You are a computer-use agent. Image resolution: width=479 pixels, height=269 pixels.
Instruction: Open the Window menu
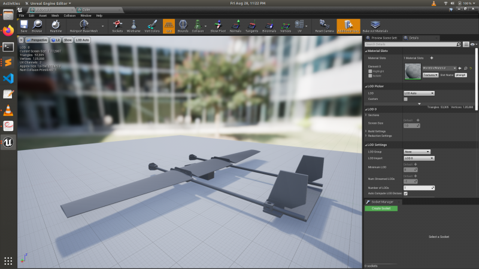tap(86, 16)
